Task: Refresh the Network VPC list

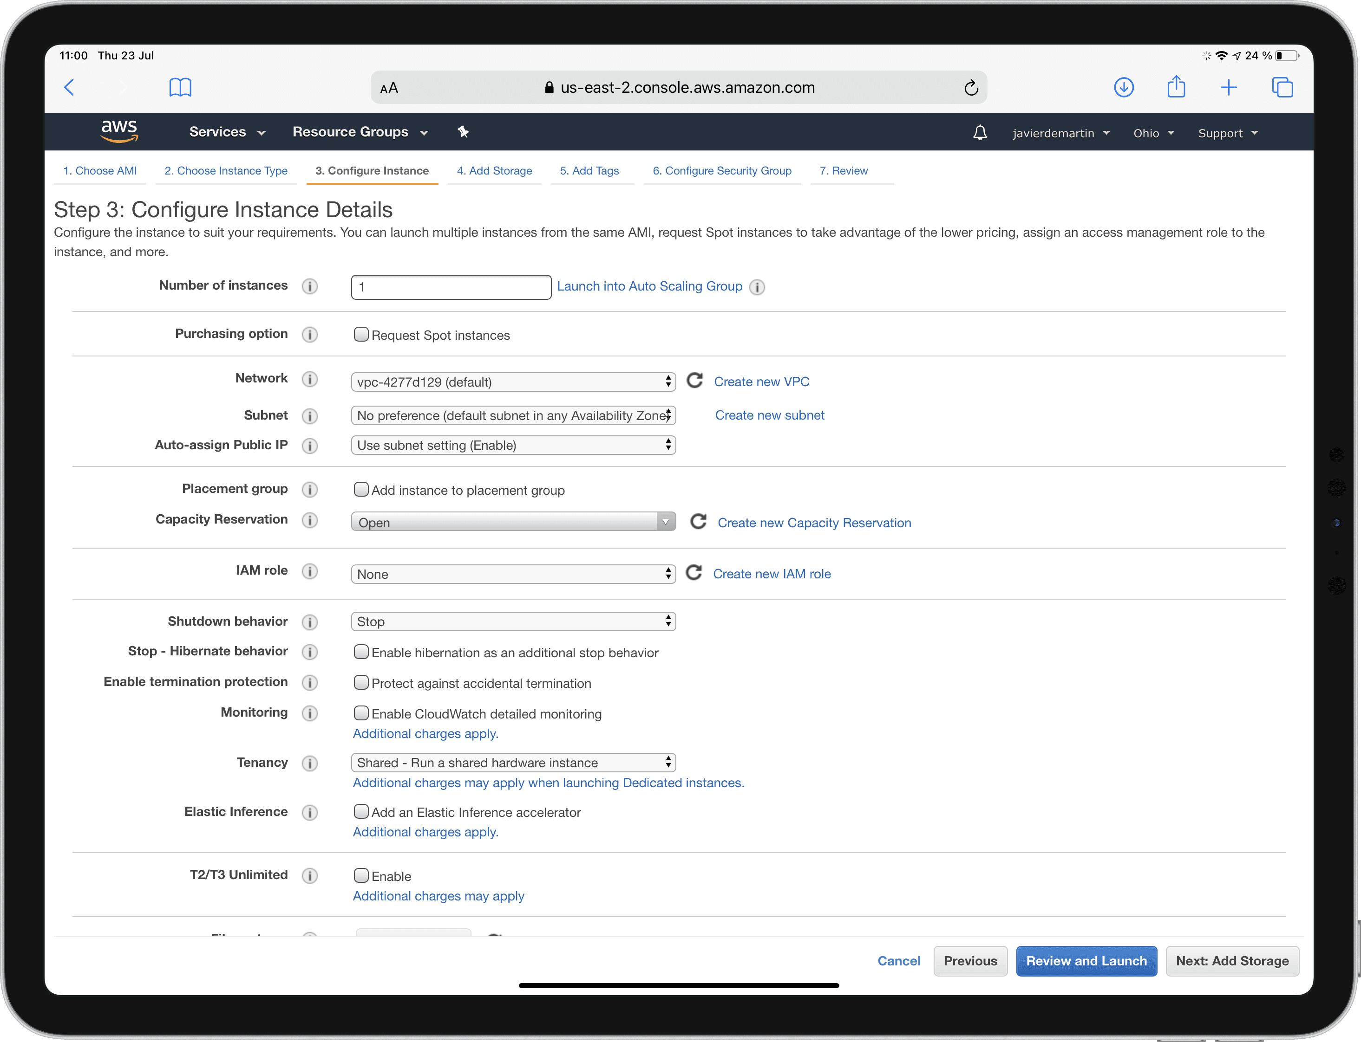Action: (x=694, y=381)
